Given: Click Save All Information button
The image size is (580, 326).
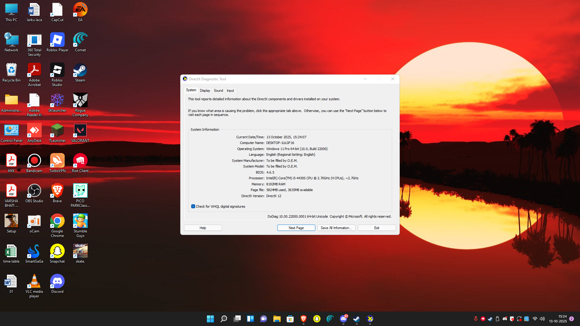Looking at the screenshot, I should (336, 228).
